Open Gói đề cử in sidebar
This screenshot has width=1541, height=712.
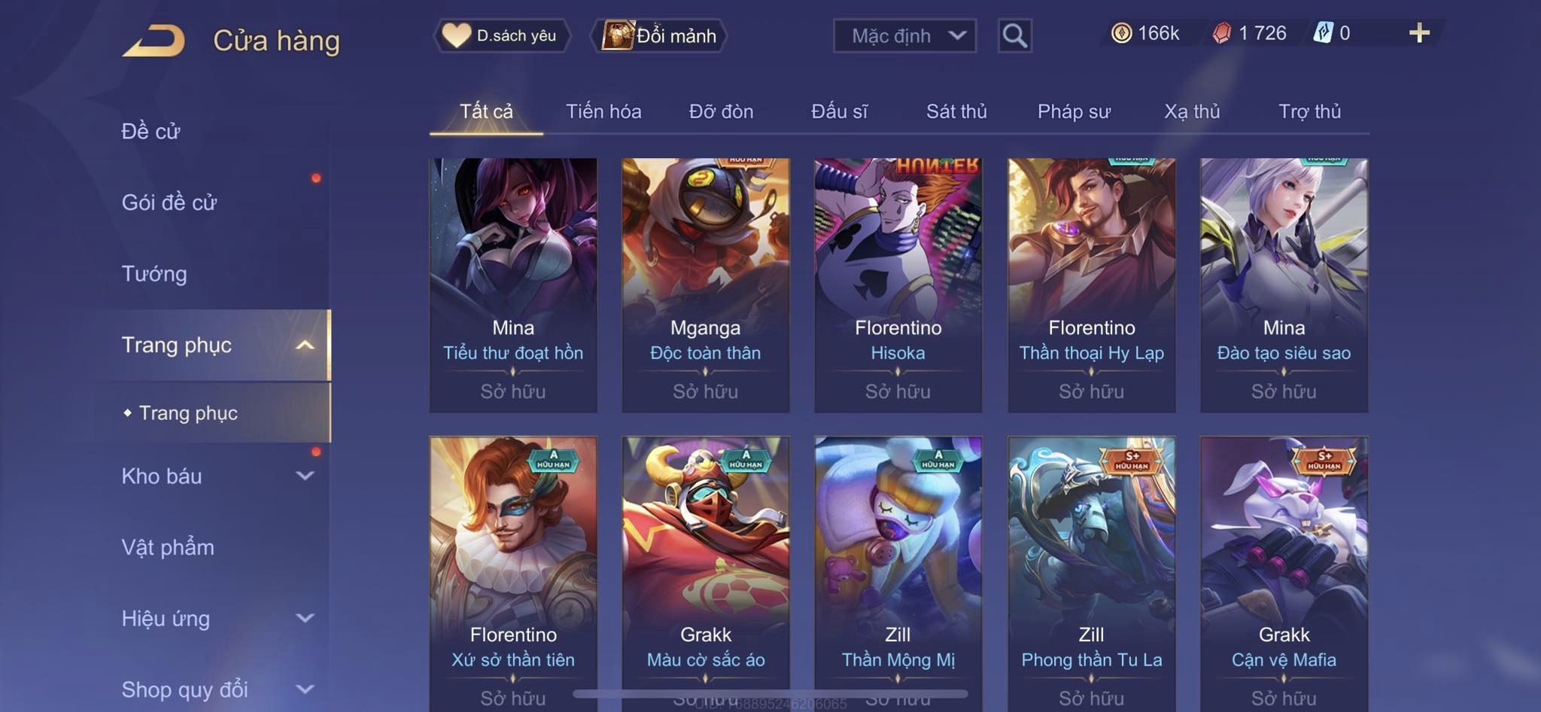(x=169, y=202)
